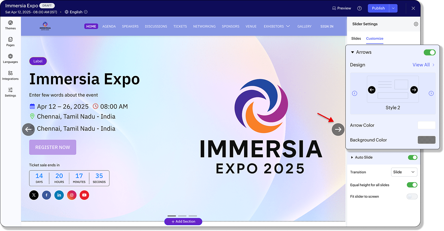Click the help question mark icon
This screenshot has height=231, width=444.
click(360, 8)
